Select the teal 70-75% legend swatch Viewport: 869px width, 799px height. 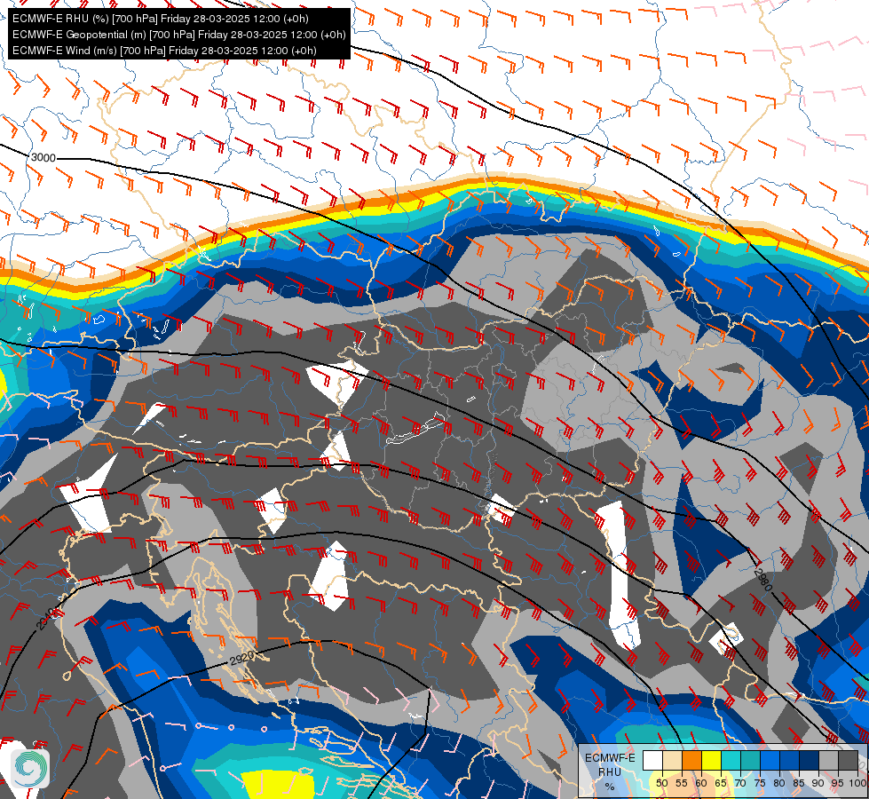751,760
